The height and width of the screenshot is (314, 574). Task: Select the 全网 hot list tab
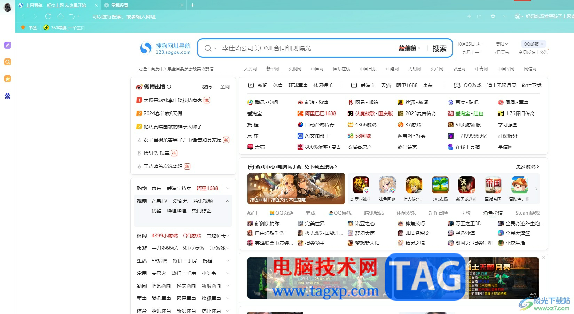point(225,87)
